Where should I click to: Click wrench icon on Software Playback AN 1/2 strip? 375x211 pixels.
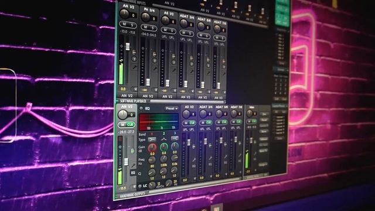(133, 165)
